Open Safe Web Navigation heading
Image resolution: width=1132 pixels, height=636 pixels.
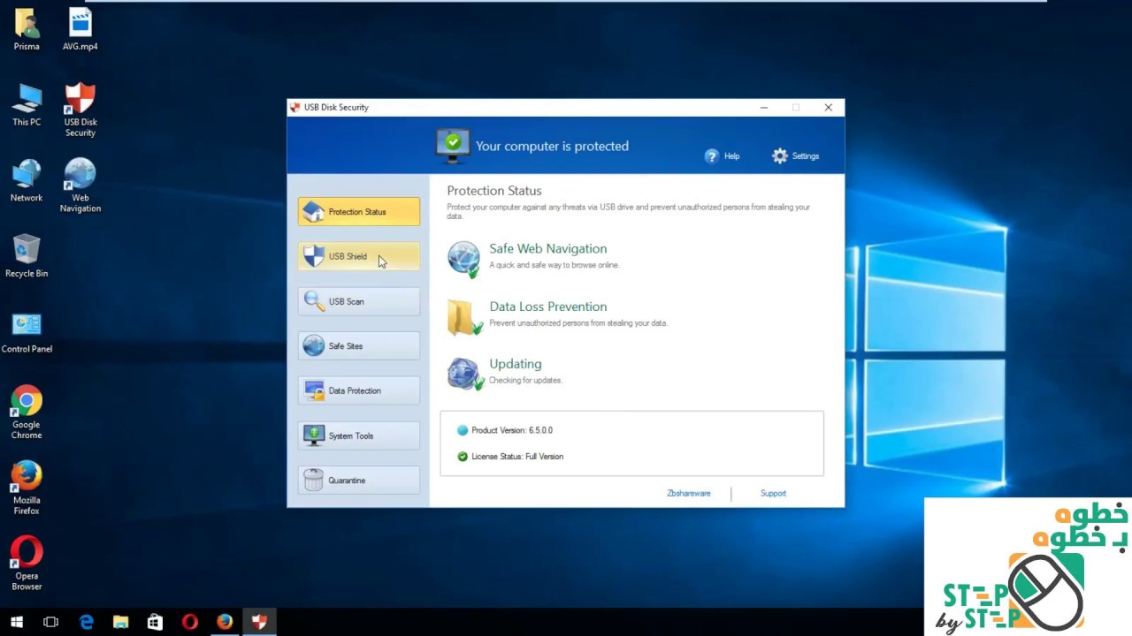(548, 249)
